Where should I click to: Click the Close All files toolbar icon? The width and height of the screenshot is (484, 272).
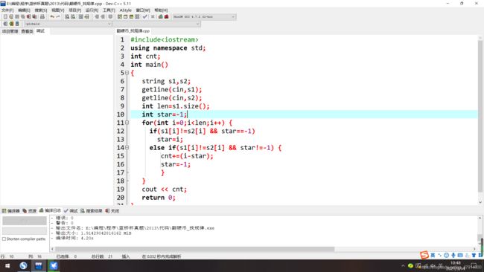point(34,16)
